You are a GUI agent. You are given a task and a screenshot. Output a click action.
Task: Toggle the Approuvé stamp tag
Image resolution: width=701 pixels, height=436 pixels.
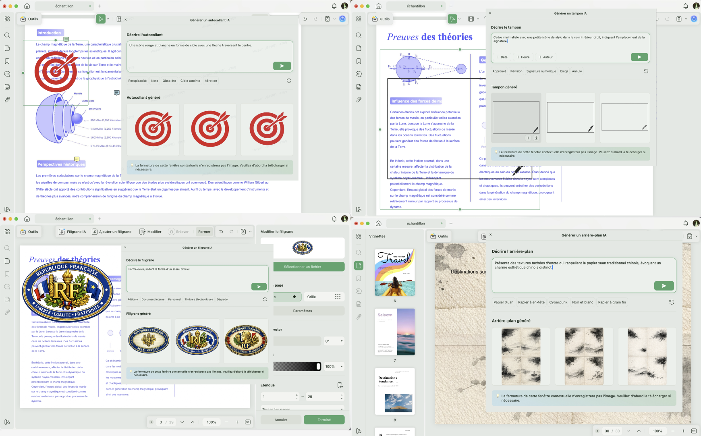[x=499, y=71]
